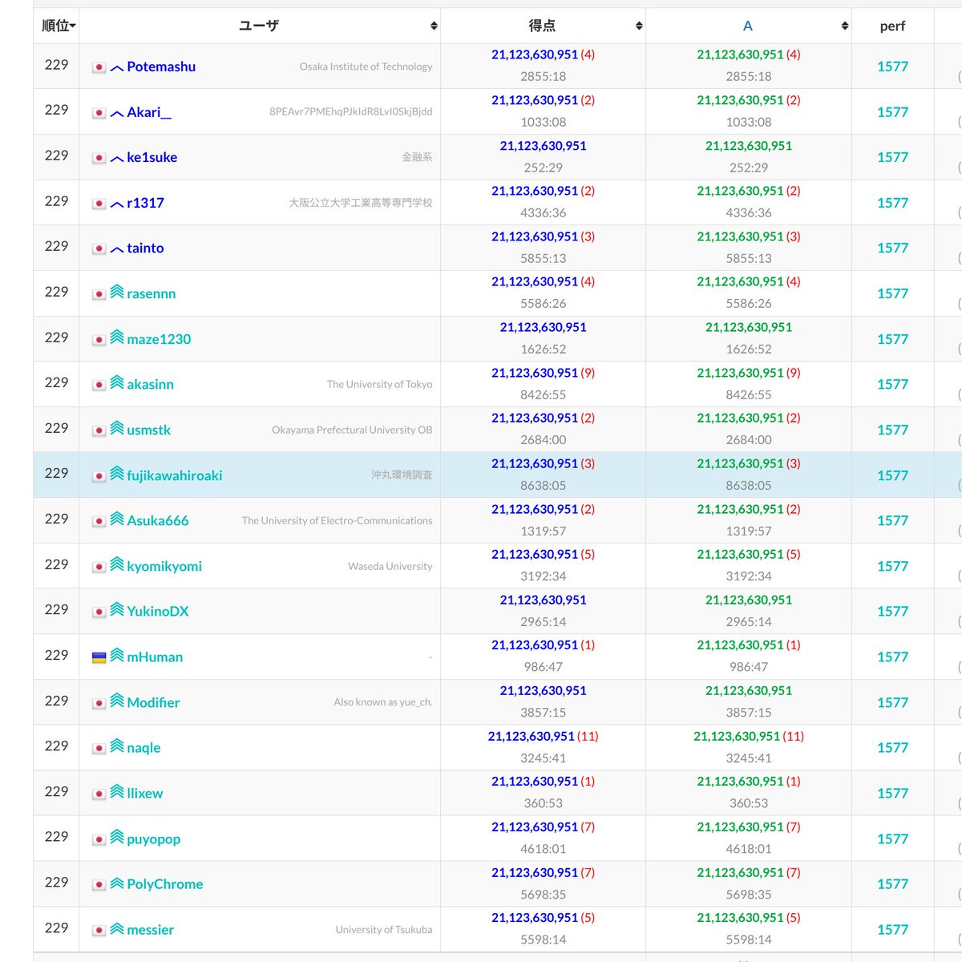The image size is (962, 962).
Task: Open Modifier user profile
Action: point(153,702)
